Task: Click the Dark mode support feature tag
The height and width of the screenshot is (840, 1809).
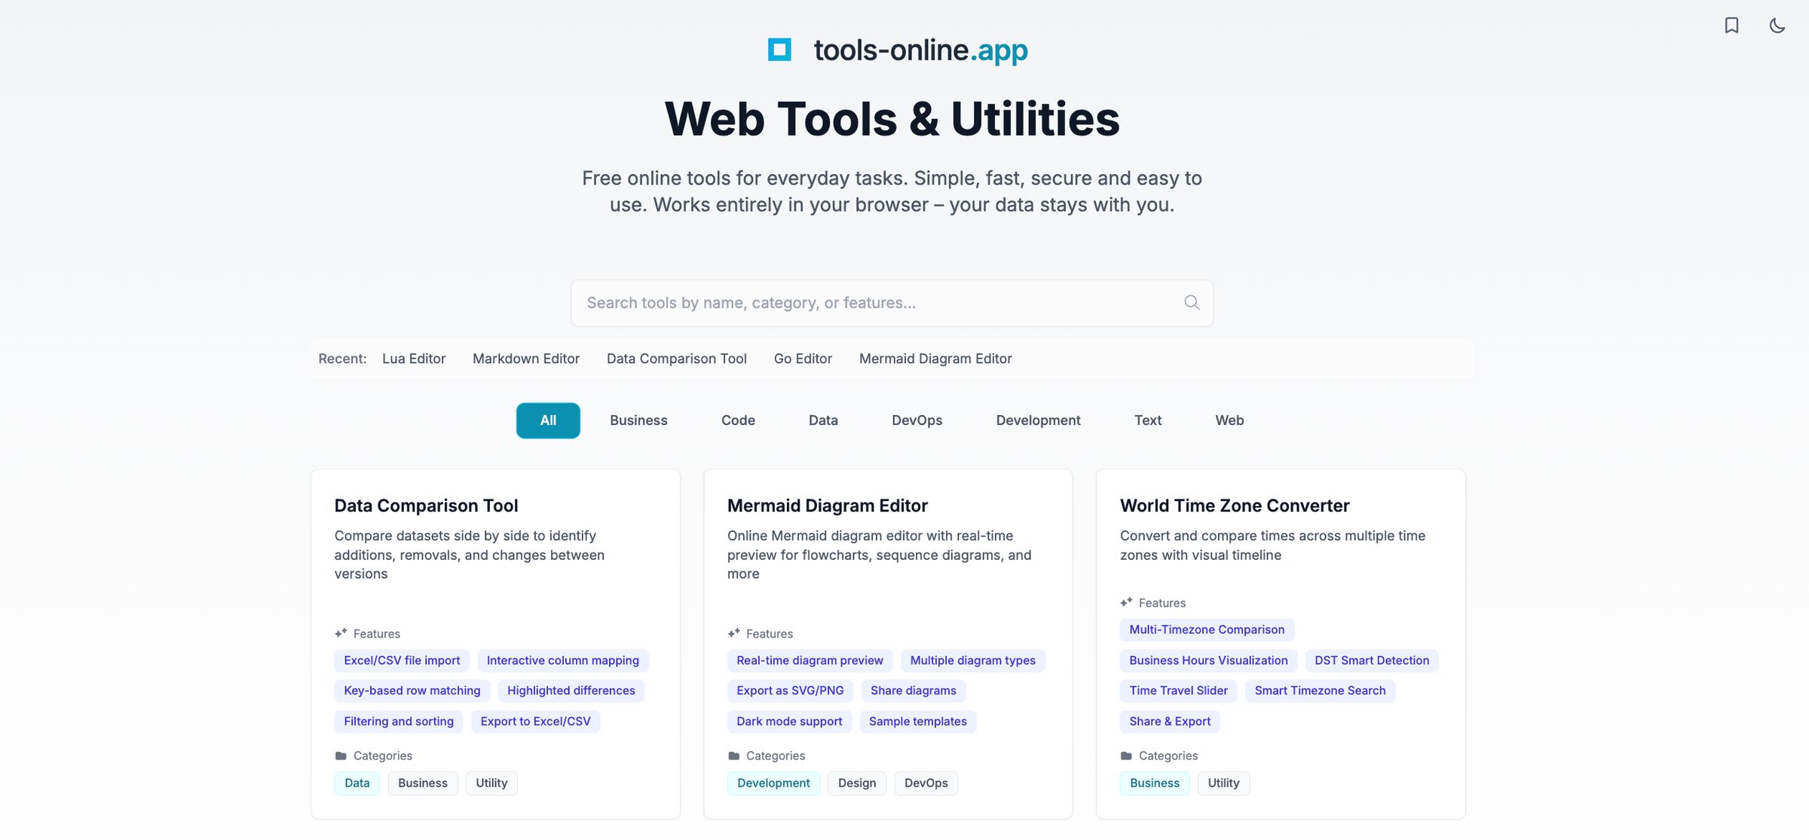Action: 788,721
